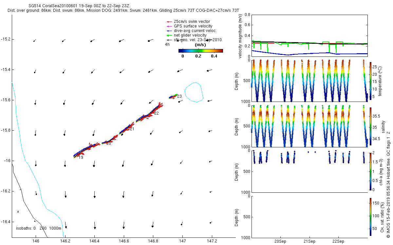
Task: Click the '21Sep' time axis tick label
Action: click(309, 241)
